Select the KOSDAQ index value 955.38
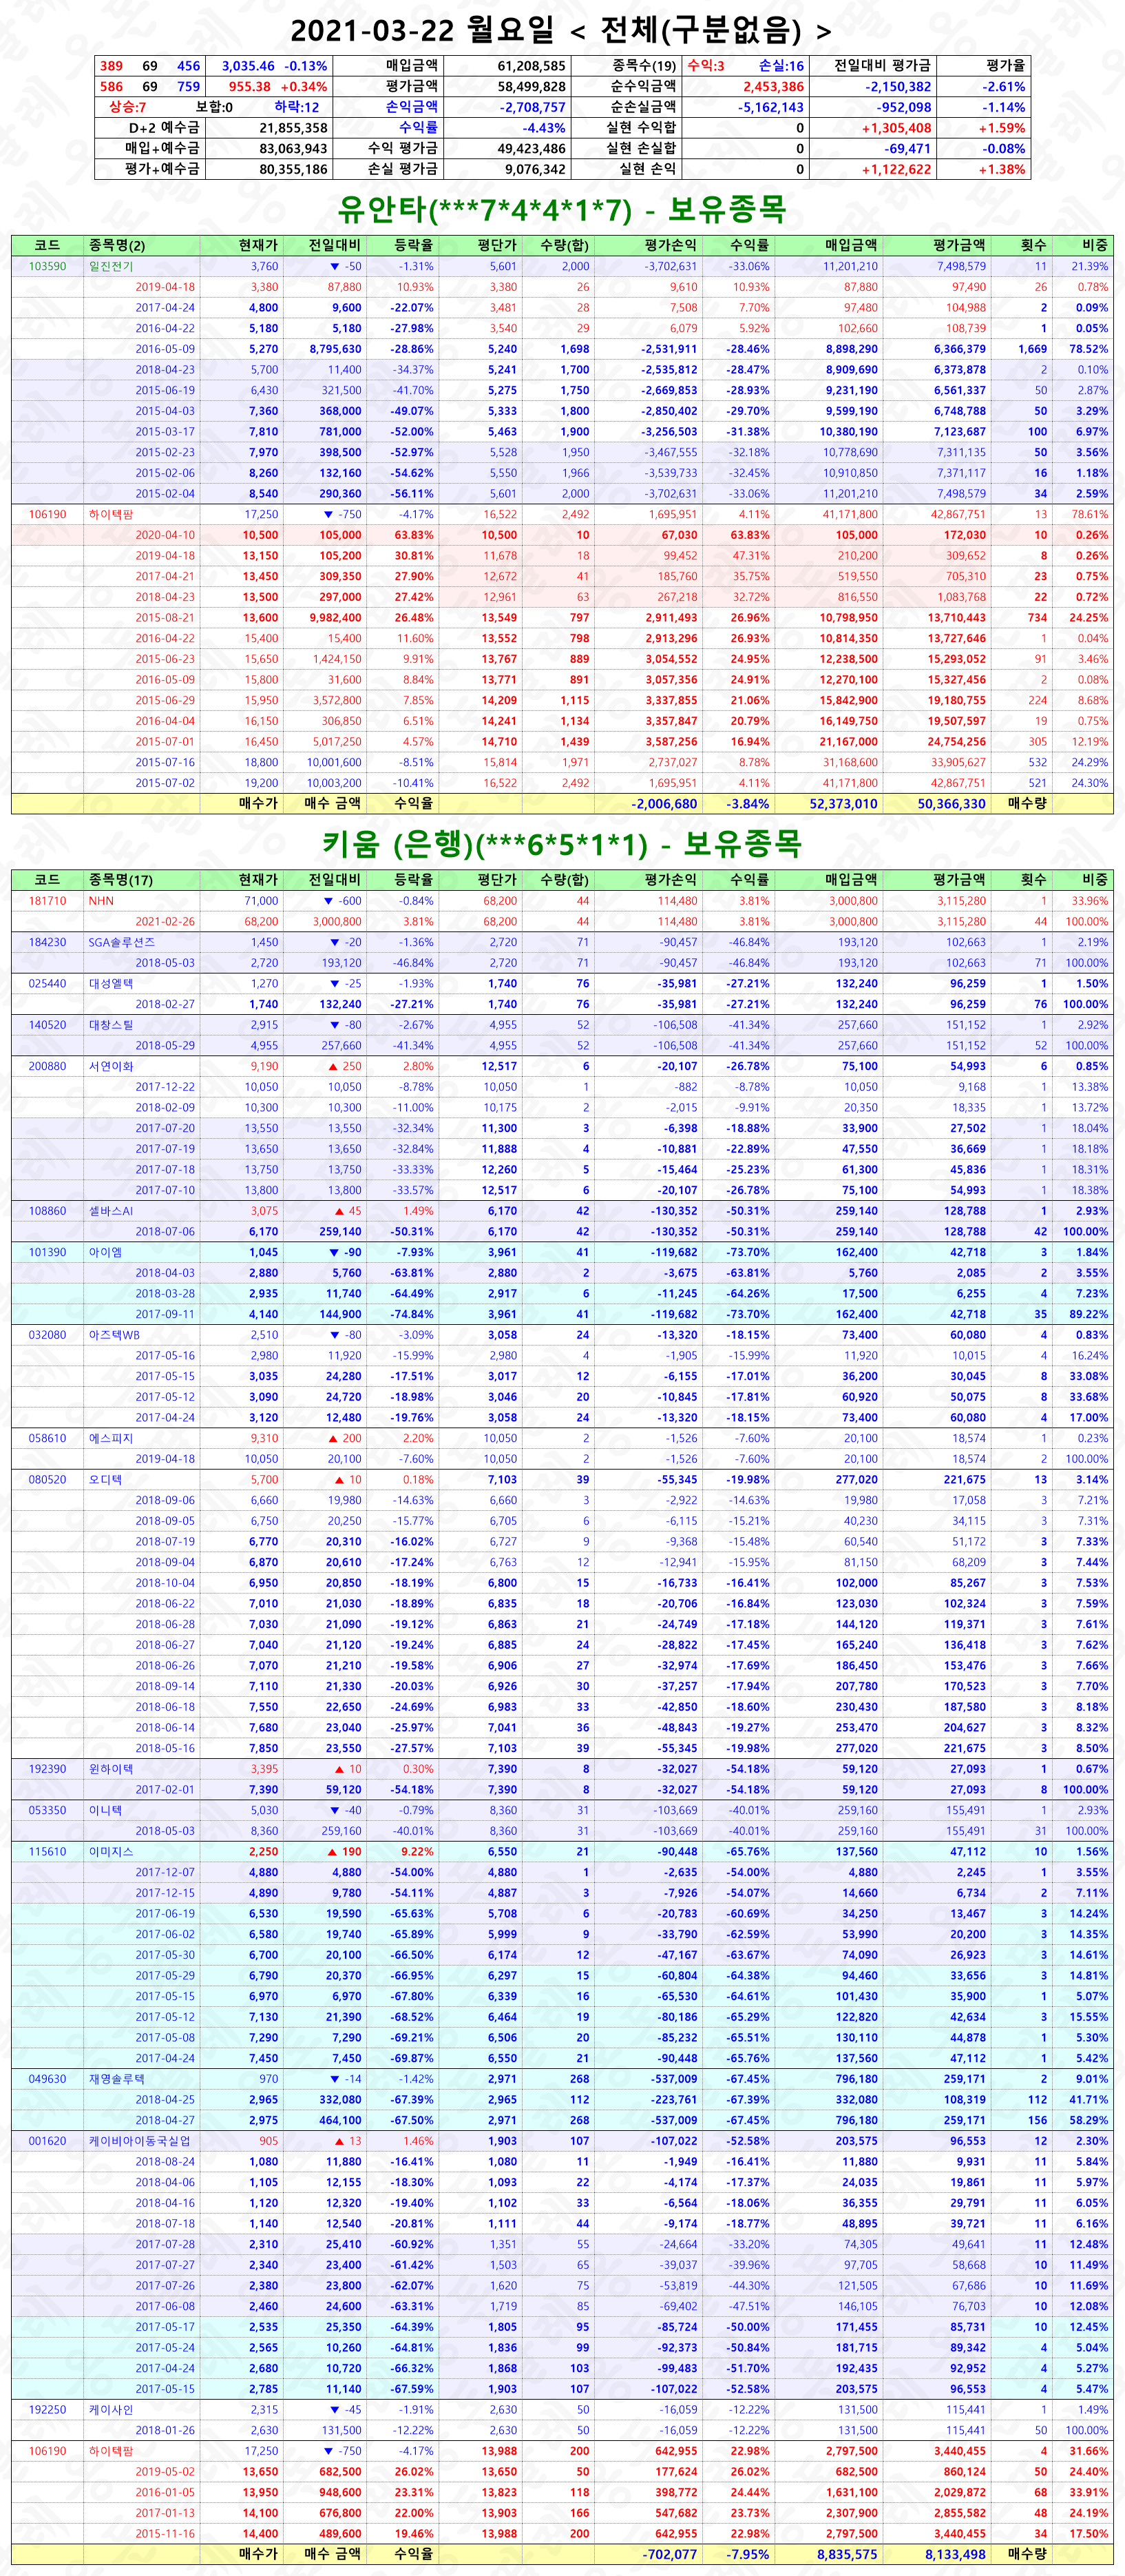The image size is (1125, 2576). coord(250,87)
